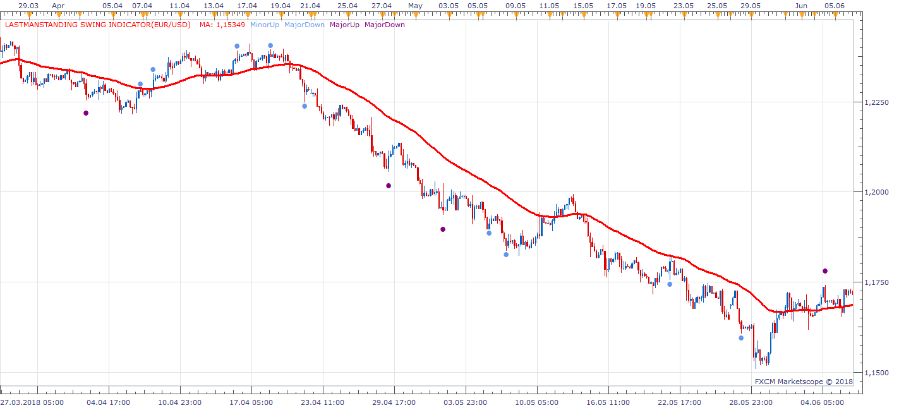Click the May month label on top axis
This screenshot has width=899, height=410.
coord(415,6)
